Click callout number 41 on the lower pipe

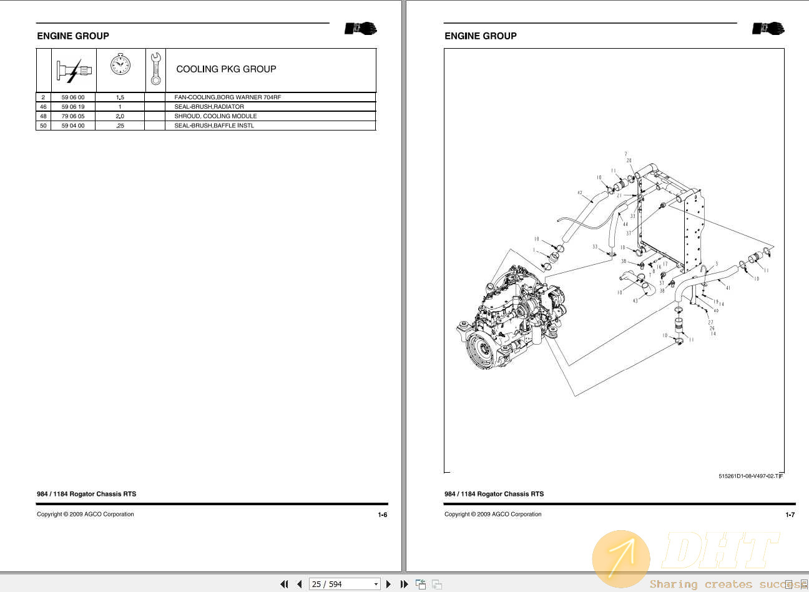(728, 288)
